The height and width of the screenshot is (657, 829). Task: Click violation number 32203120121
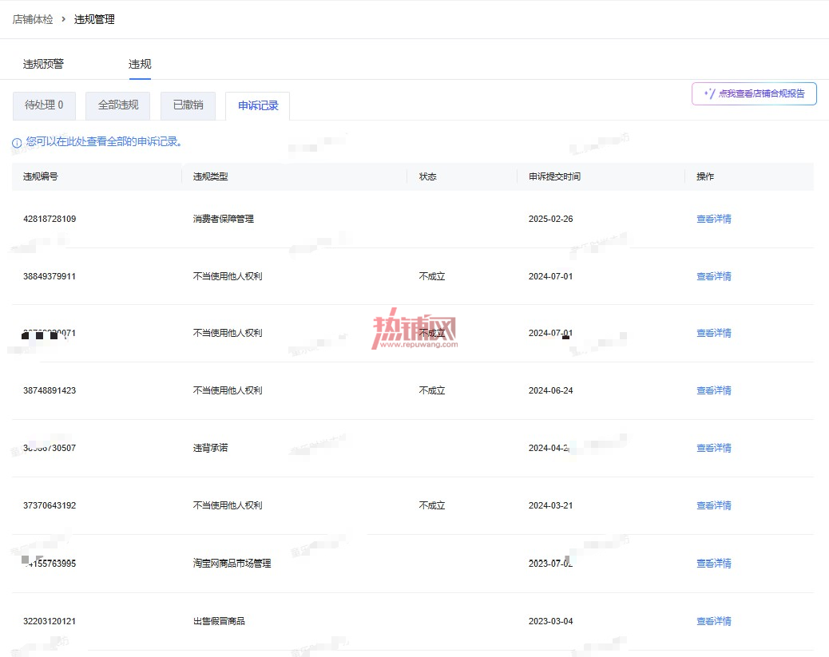50,621
